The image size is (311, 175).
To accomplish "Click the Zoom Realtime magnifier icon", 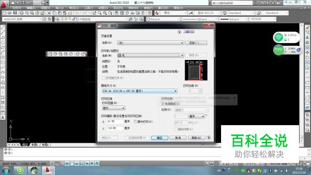I will click(100, 13).
